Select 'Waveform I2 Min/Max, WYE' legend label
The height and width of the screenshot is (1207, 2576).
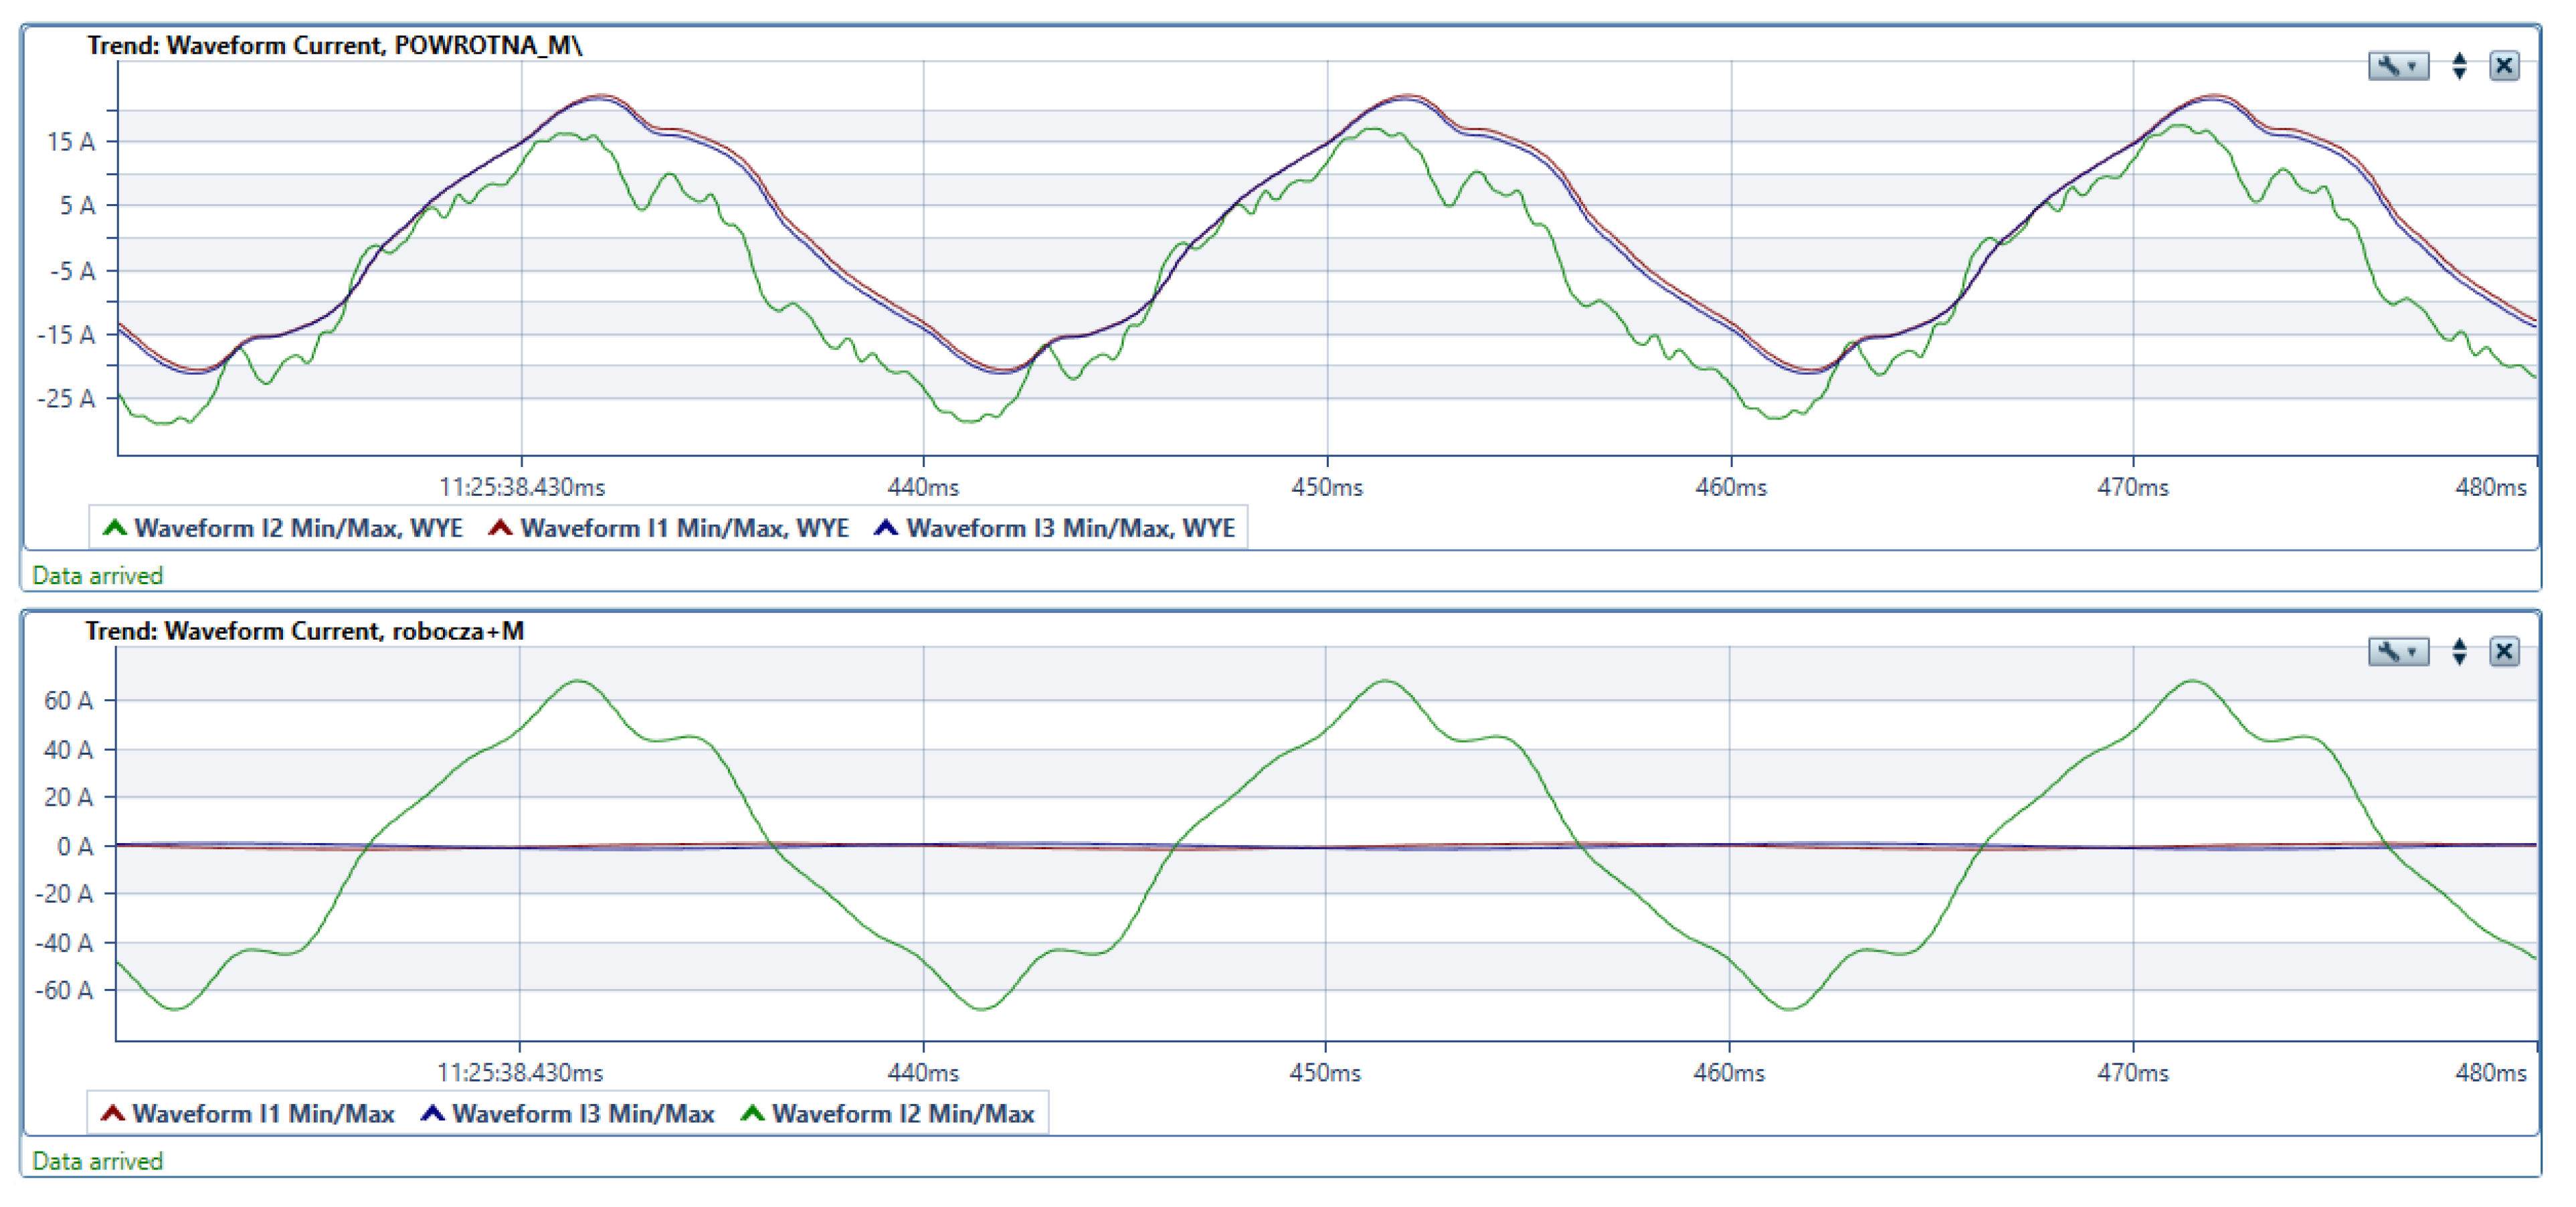pos(298,528)
